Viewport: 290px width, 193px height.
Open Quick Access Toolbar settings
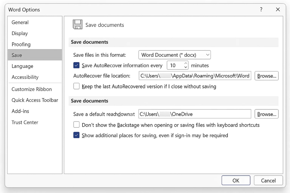click(x=34, y=100)
